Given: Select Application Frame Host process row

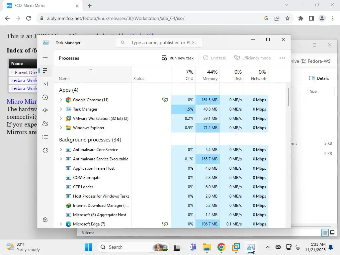Looking at the screenshot, I should pos(161,168).
